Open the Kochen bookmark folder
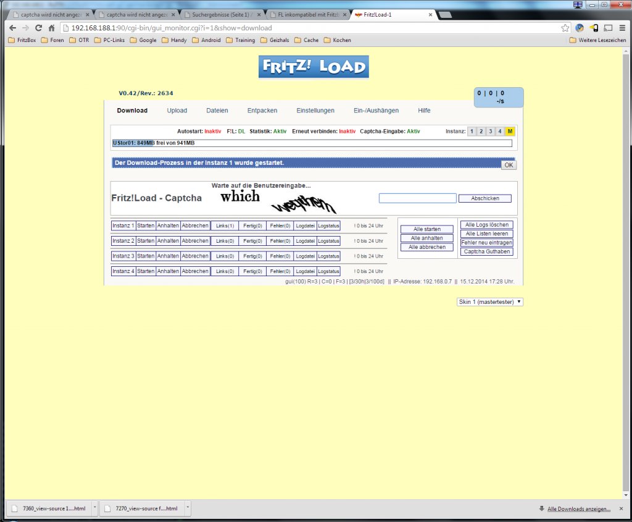Screen dimensions: 632x522 [x=338, y=40]
